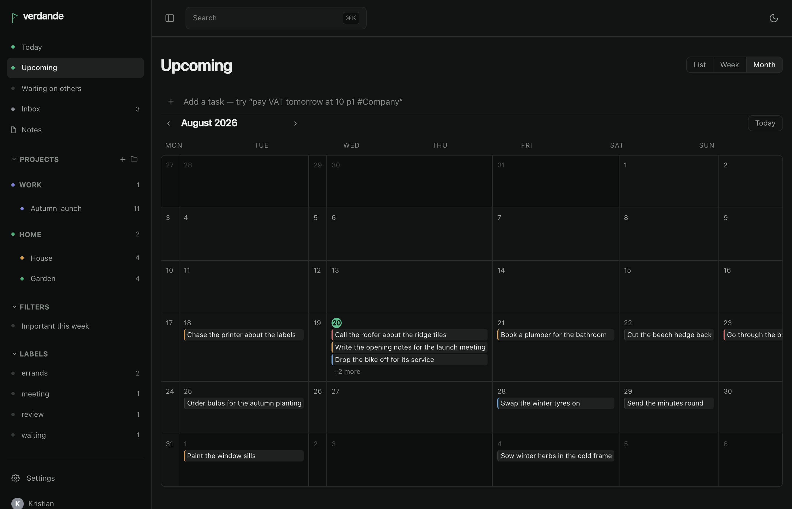Go to next month with right chevron
The image size is (792, 509).
295,123
